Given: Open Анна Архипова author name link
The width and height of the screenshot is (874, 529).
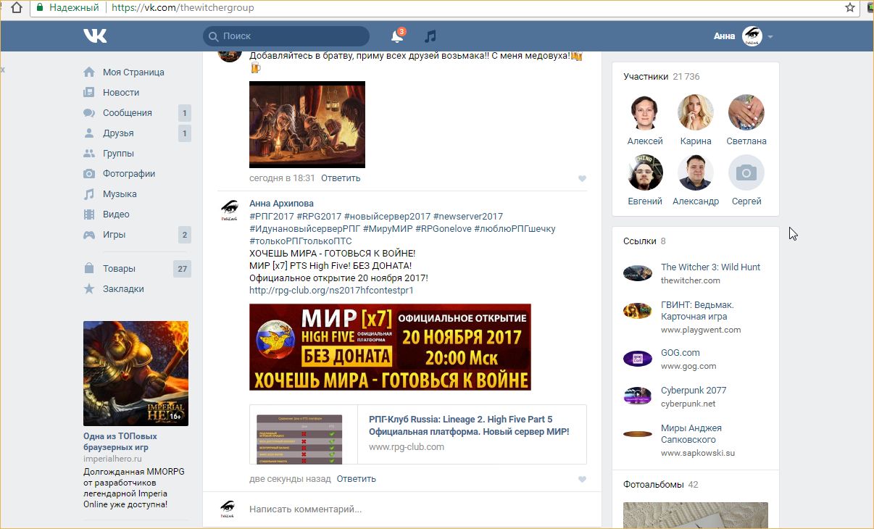Looking at the screenshot, I should (x=281, y=204).
